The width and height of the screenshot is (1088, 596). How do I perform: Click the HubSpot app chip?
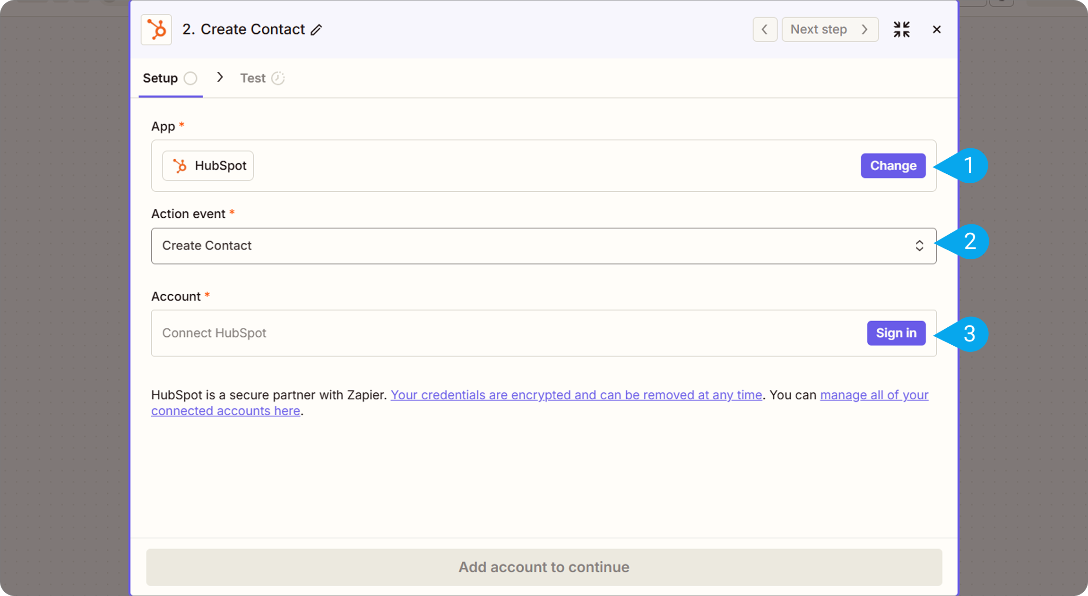208,166
